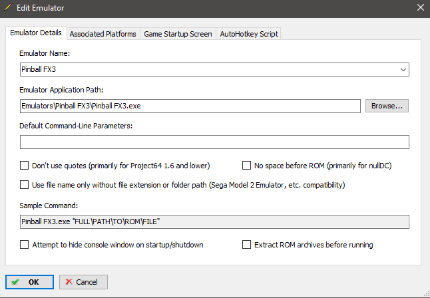The image size is (430, 298).
Task: Browse for the emulator application
Action: pyautogui.click(x=387, y=106)
